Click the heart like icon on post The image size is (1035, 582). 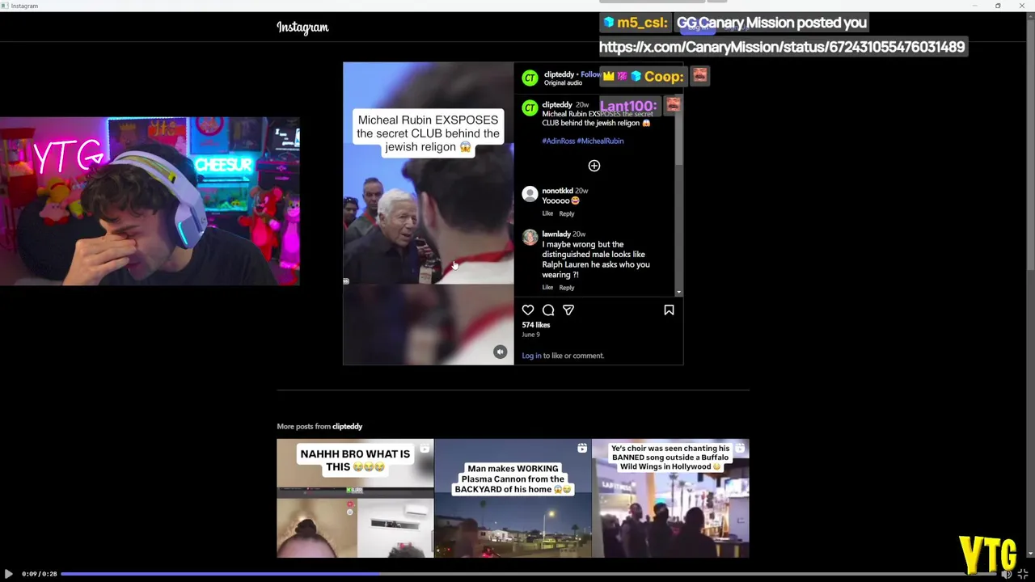pyautogui.click(x=528, y=310)
